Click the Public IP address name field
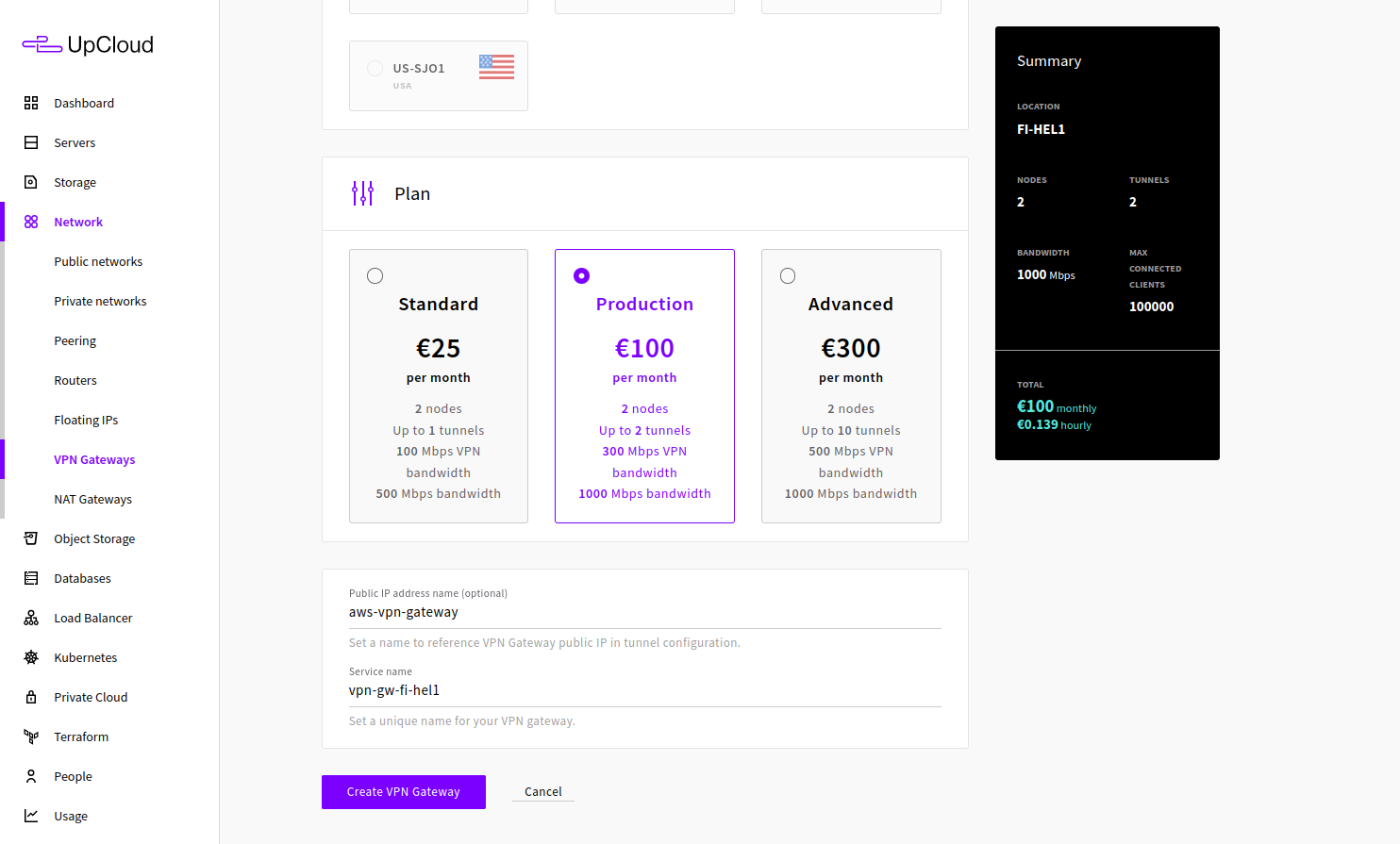This screenshot has width=1400, height=844. [645, 612]
